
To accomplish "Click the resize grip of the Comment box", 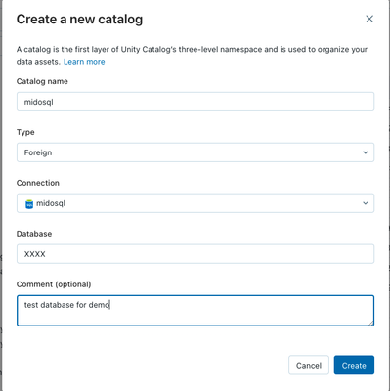I will pyautogui.click(x=370, y=323).
